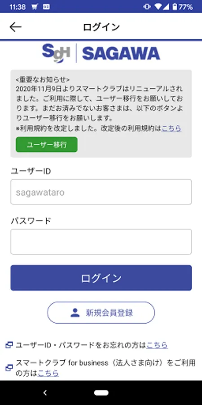Viewport: 202px width, 405px height.
Task: Tap the clock showing 11:38
Action: click(x=17, y=7)
